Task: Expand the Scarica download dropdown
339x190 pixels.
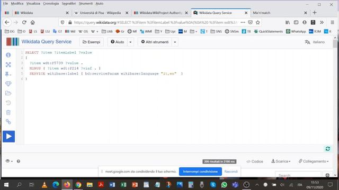Action: coord(281,161)
